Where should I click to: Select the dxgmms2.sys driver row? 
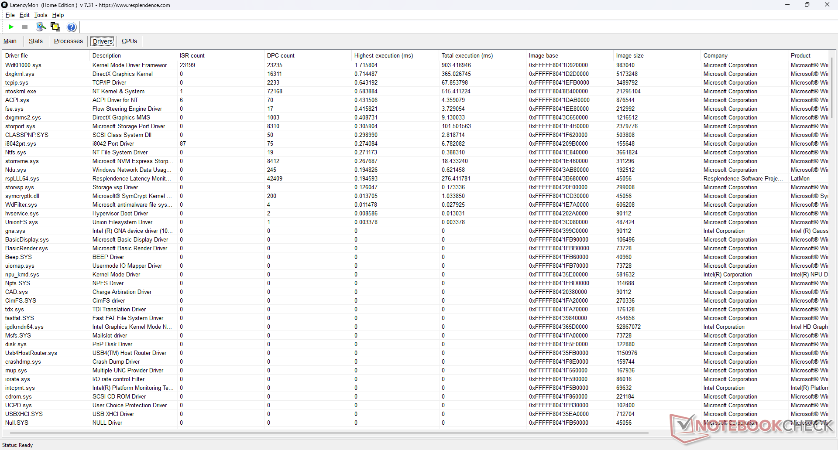point(416,117)
